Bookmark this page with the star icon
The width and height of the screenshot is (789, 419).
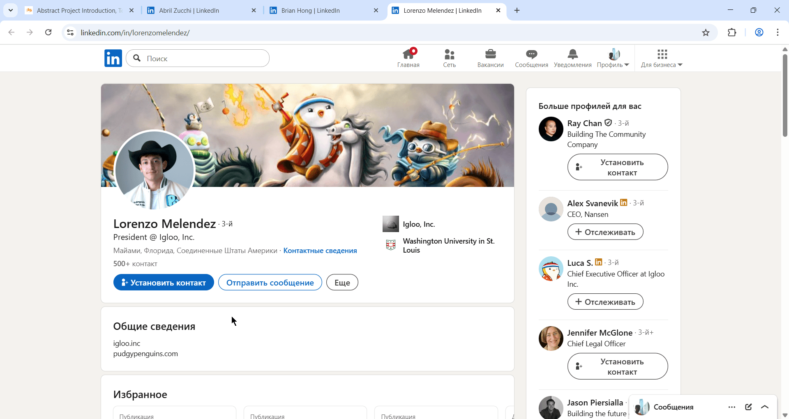706,32
